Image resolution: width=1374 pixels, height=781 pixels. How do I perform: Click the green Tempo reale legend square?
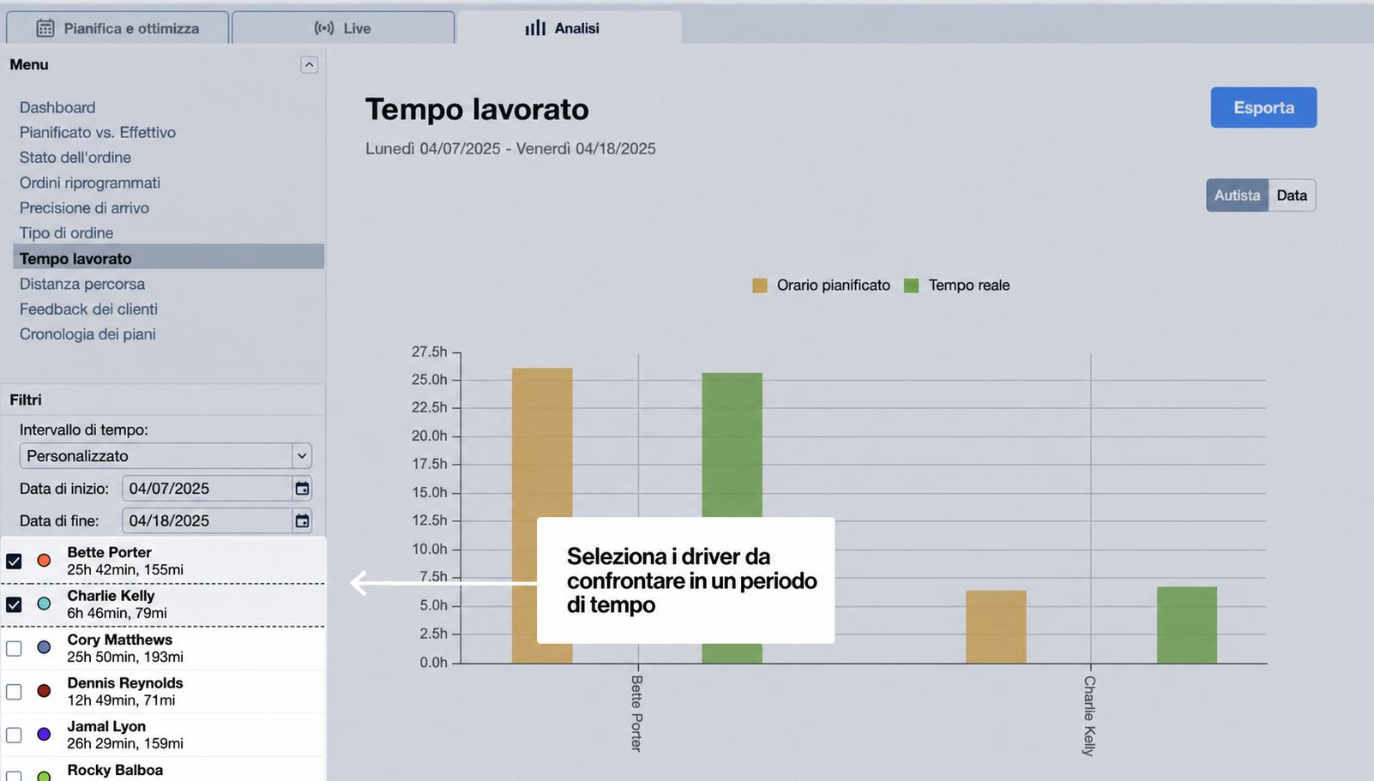tap(911, 285)
